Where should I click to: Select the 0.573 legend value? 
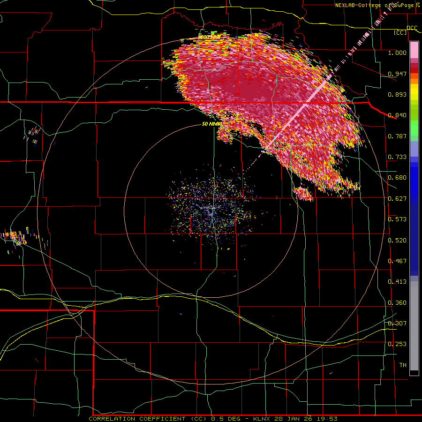click(x=397, y=219)
